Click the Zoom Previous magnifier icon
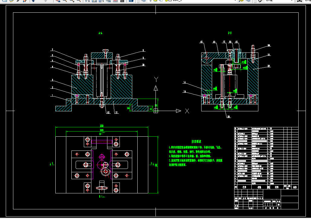 [x=78, y=1]
